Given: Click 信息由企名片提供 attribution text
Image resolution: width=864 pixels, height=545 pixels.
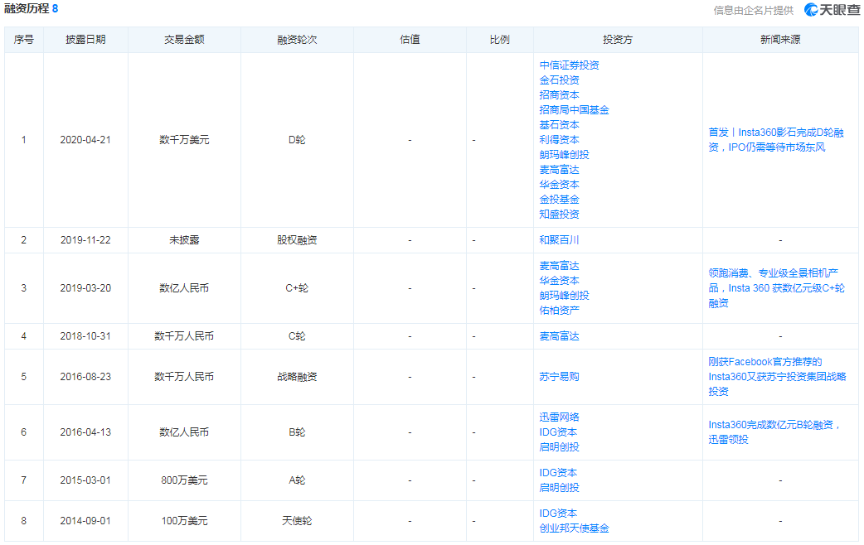Looking at the screenshot, I should [x=753, y=11].
